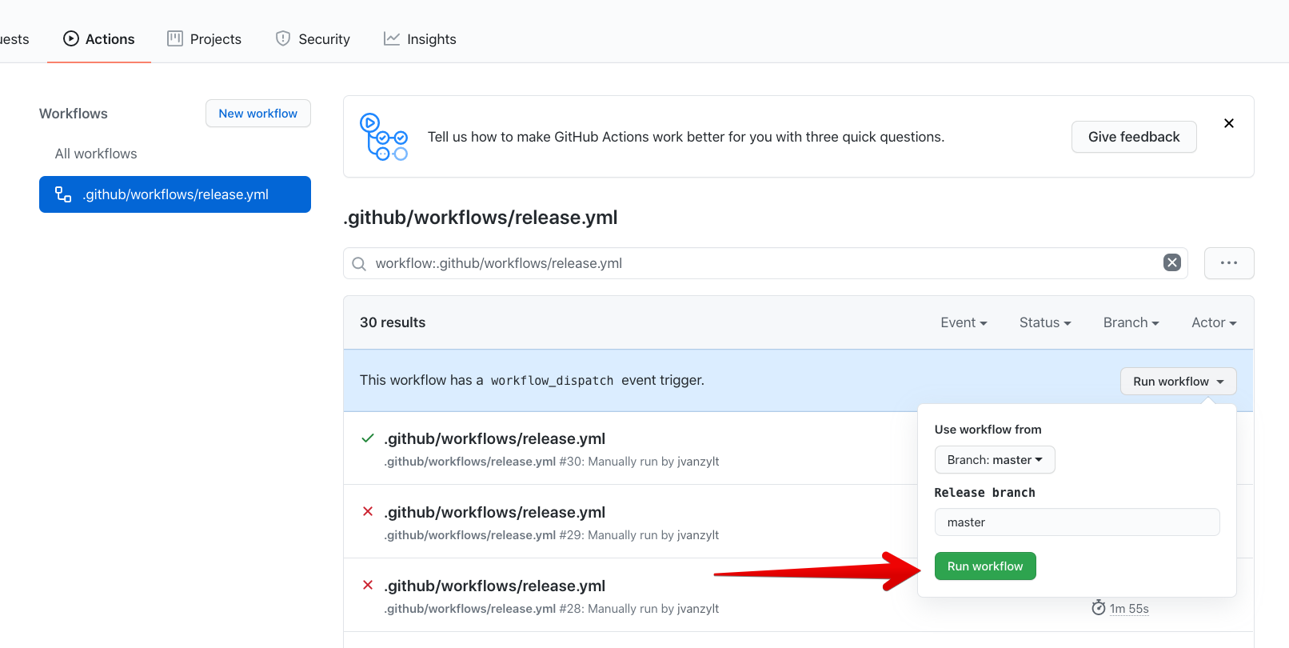
Task: Open workflow run #28 title link
Action: [x=495, y=586]
